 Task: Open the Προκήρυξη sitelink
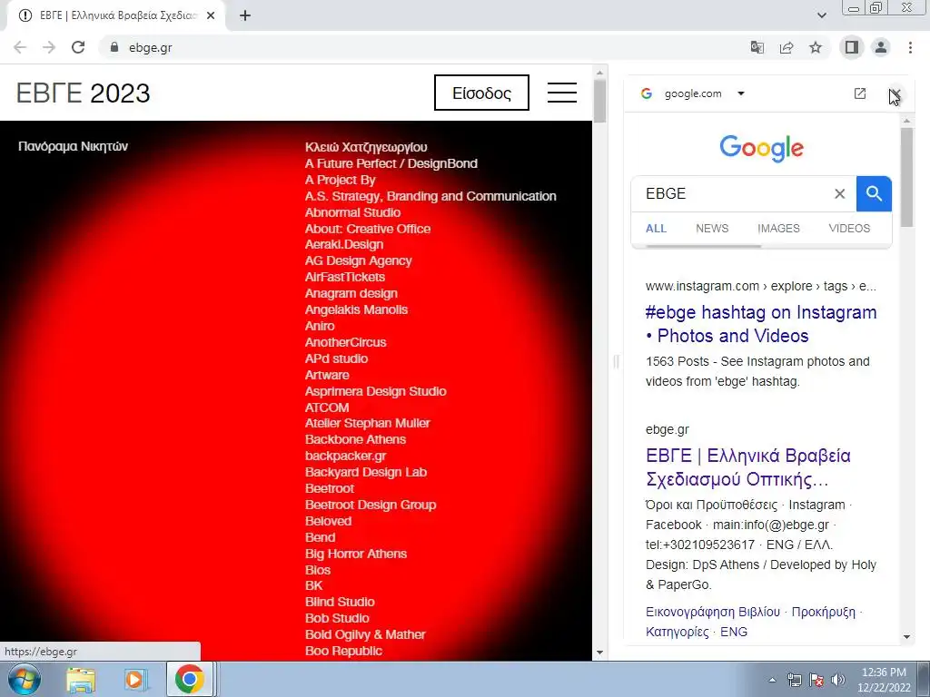pos(823,612)
